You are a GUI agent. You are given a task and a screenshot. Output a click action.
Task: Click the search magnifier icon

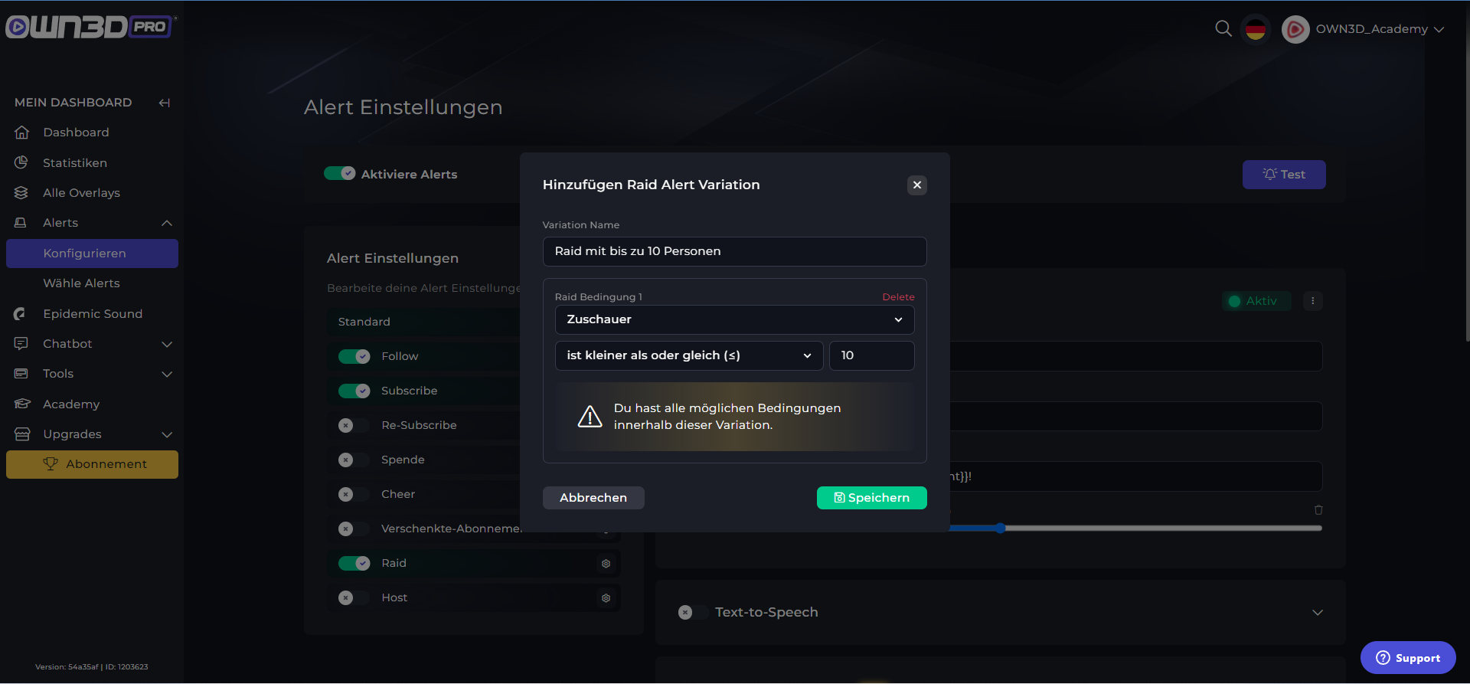(1223, 29)
